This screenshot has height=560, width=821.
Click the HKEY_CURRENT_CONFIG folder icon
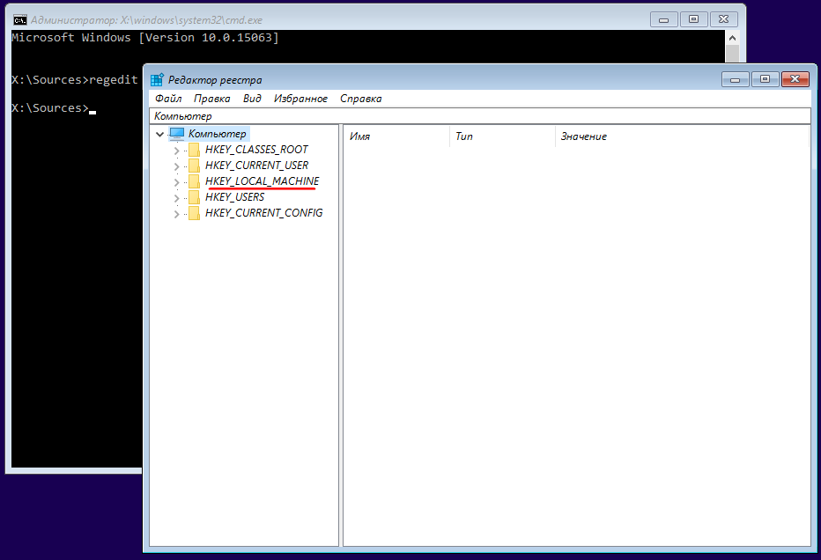pyautogui.click(x=195, y=213)
